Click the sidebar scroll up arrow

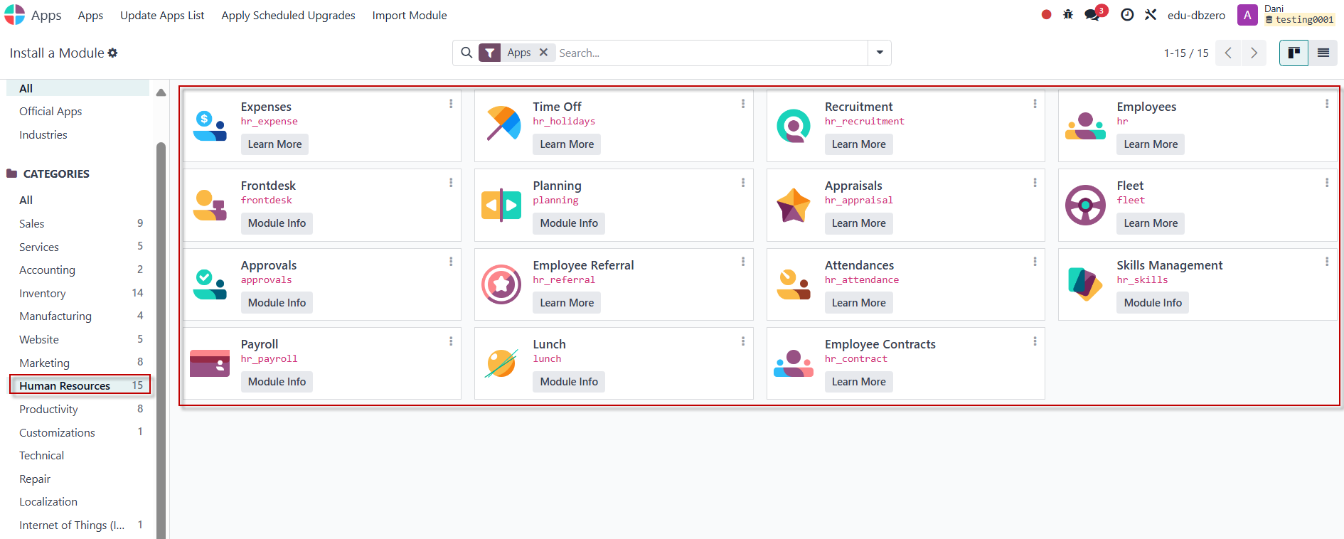(161, 92)
